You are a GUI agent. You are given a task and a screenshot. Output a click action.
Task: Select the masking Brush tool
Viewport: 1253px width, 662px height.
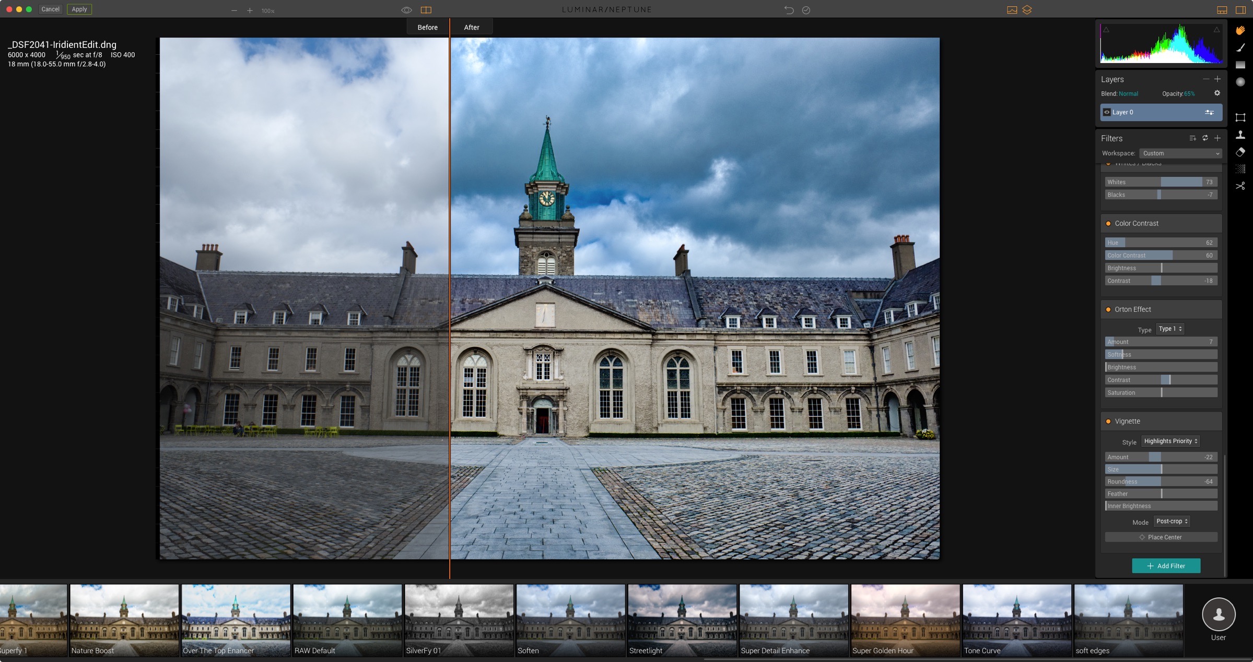[x=1240, y=47]
